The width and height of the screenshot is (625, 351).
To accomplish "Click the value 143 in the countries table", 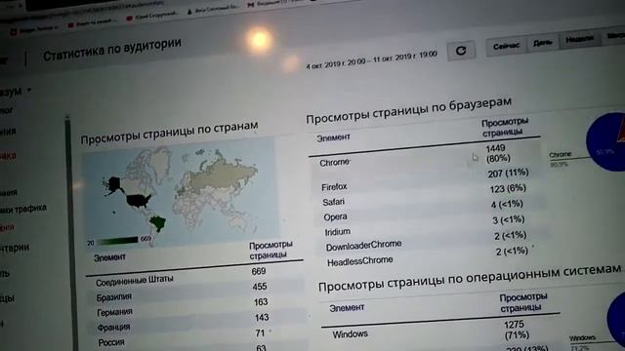I will [262, 318].
